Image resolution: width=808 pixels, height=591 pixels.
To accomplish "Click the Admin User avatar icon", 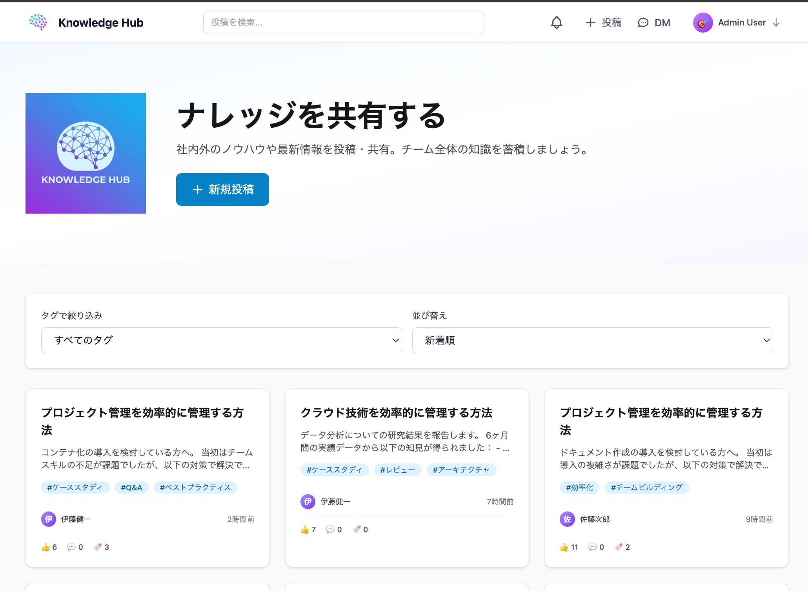I will point(702,23).
